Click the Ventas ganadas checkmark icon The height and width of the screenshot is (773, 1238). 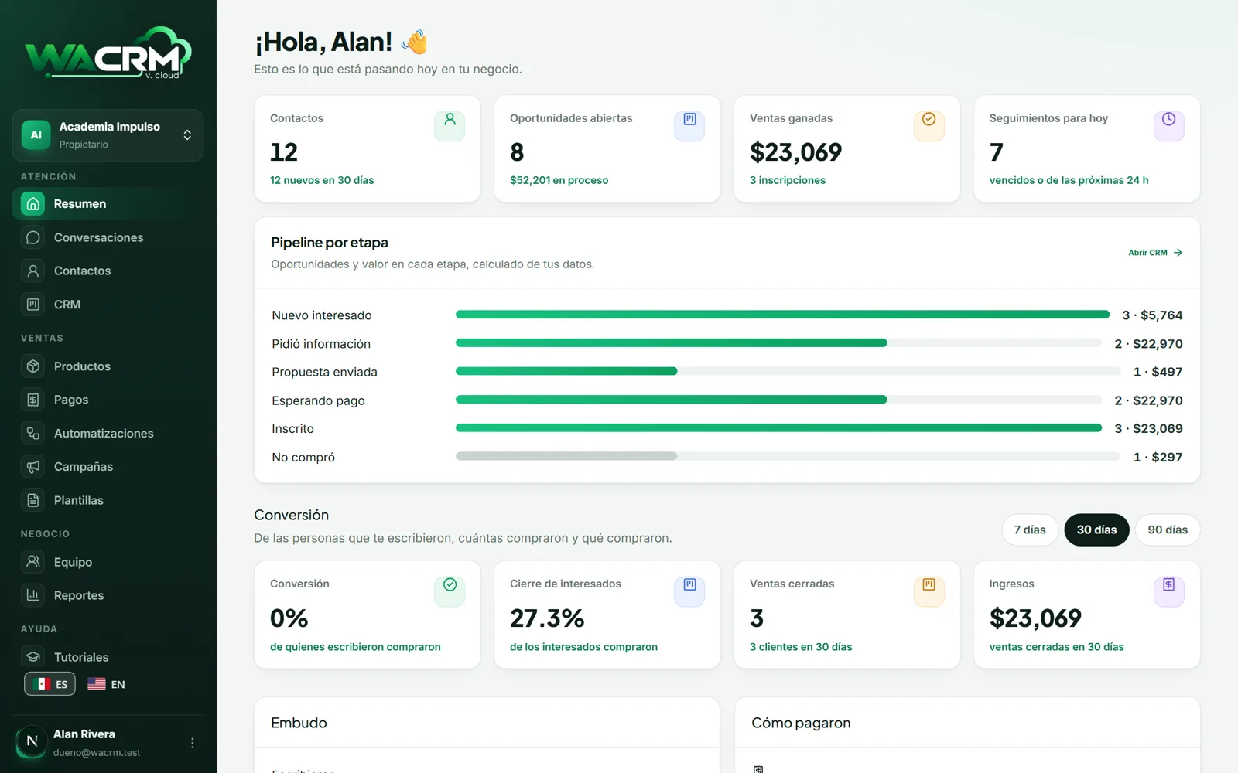pos(929,126)
